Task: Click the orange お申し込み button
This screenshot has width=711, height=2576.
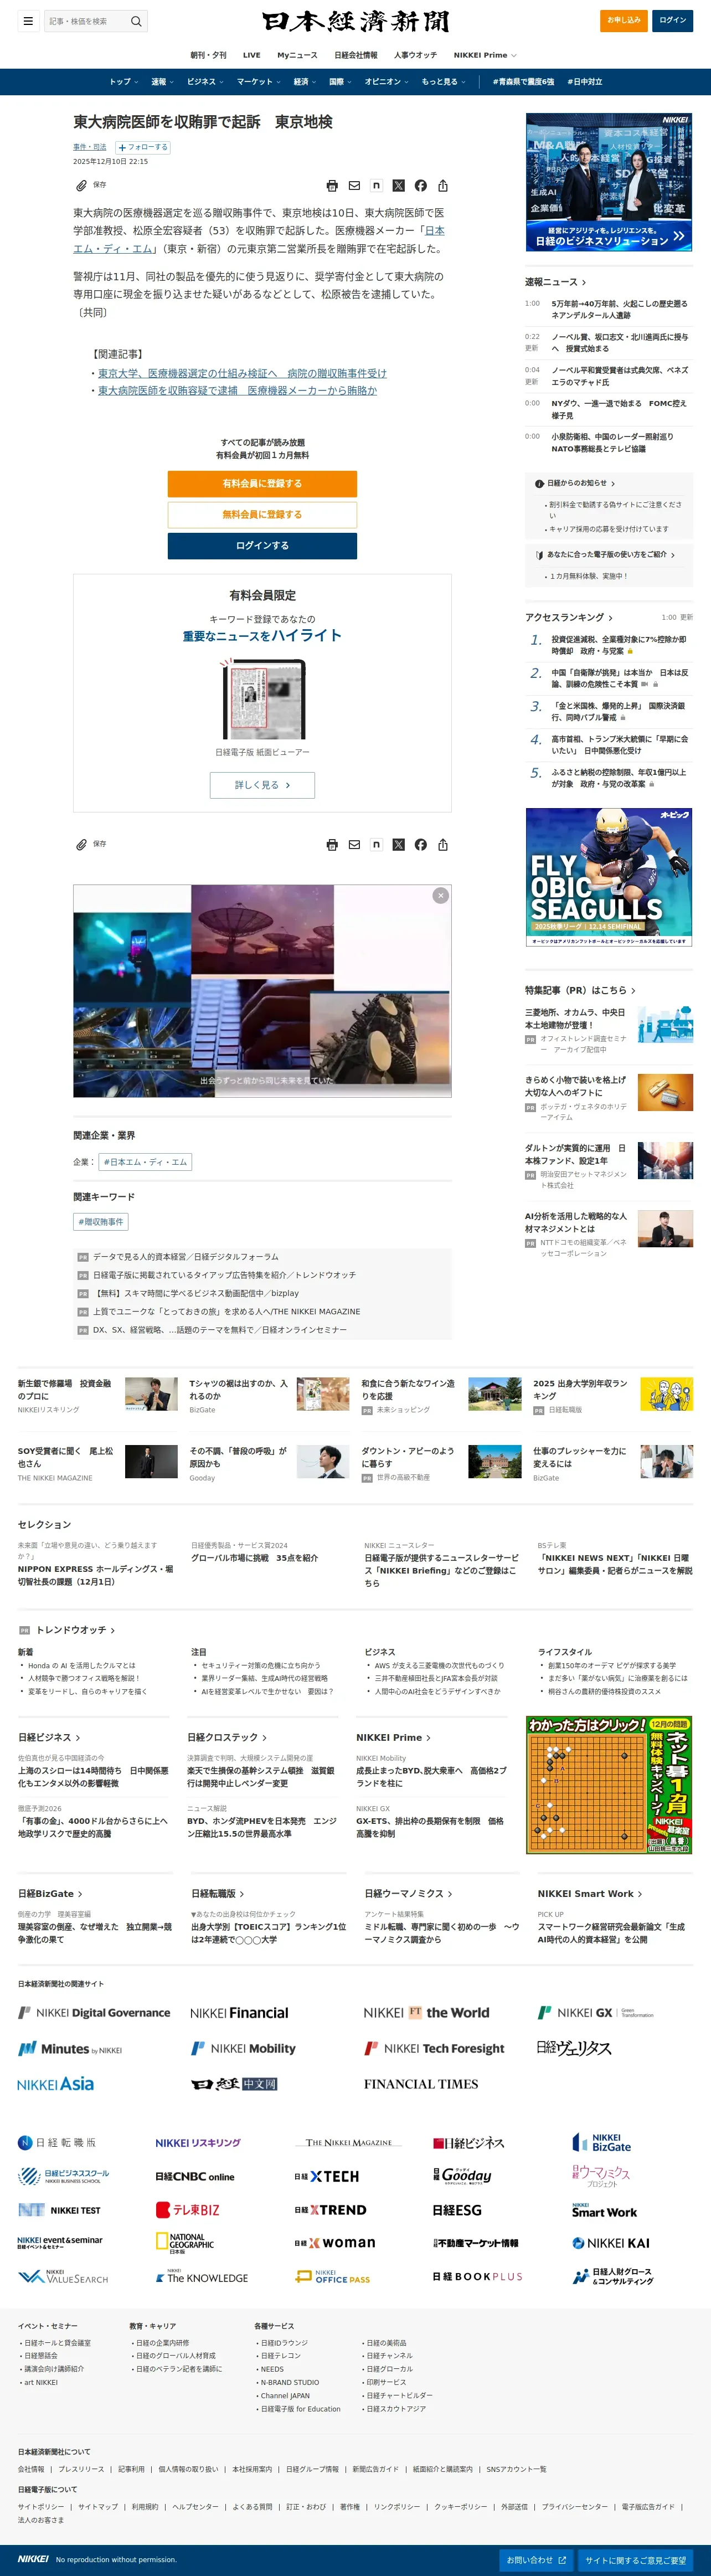Action: (624, 20)
